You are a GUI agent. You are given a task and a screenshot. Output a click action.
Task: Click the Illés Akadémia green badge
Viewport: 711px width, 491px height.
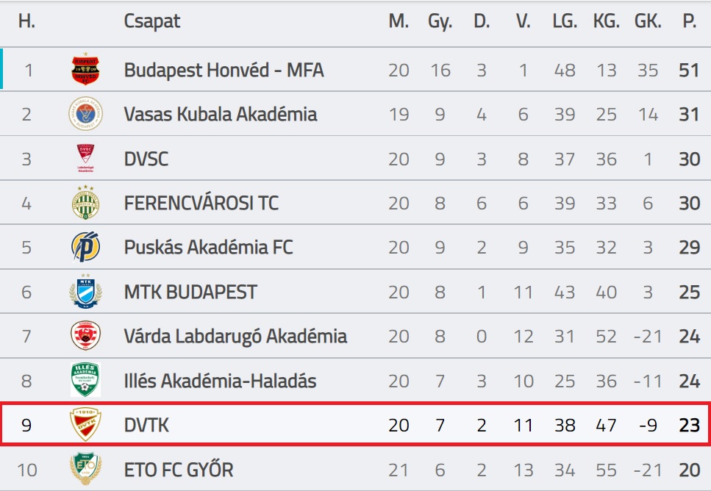(85, 380)
